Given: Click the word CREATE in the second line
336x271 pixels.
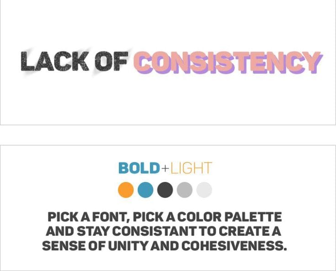Looking at the screenshot, I should pos(251,231).
